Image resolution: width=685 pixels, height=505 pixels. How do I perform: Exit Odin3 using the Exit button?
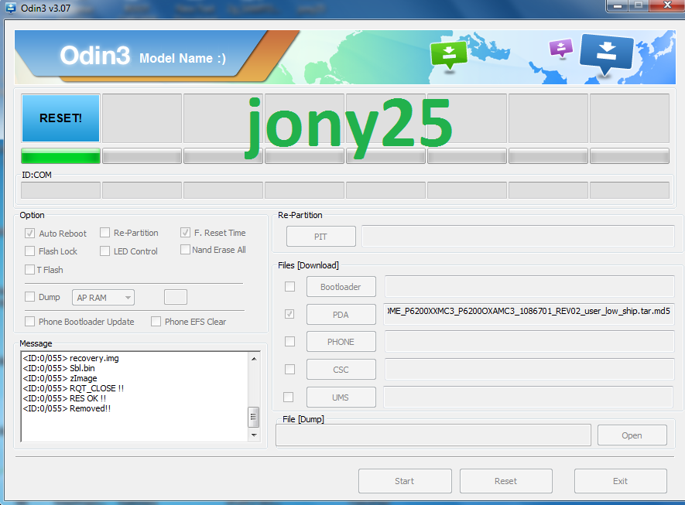pos(620,481)
